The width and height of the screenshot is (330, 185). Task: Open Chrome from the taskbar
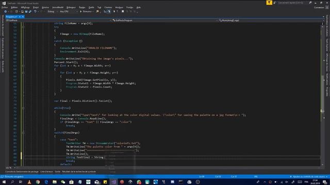click(x=38, y=182)
